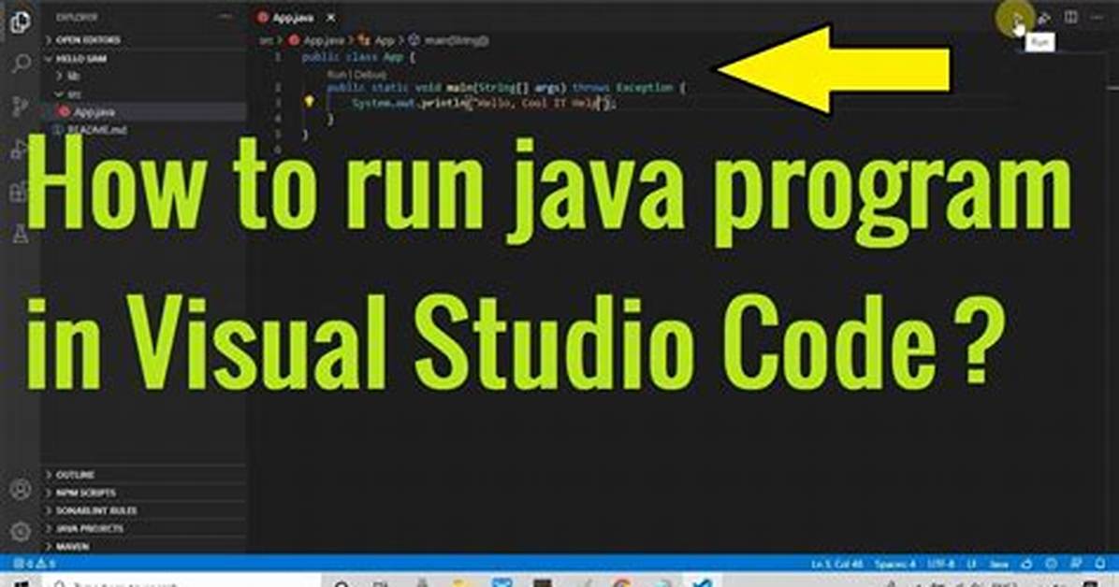Close the App.java editor tab
This screenshot has width=1119, height=587.
coord(330,17)
